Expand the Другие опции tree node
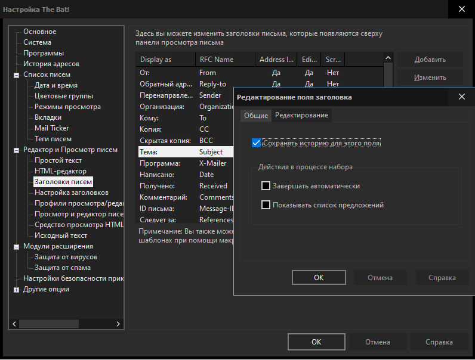 click(16, 290)
